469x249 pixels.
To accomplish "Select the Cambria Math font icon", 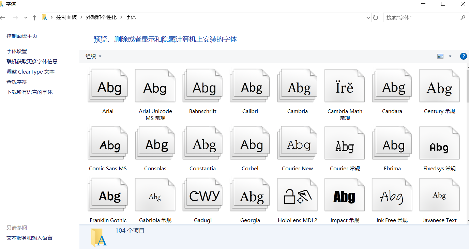I will click(345, 87).
